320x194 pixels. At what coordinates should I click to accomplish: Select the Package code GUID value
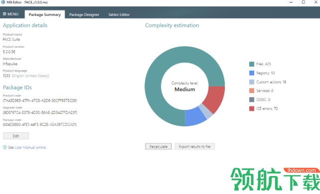pyautogui.click(x=39, y=124)
